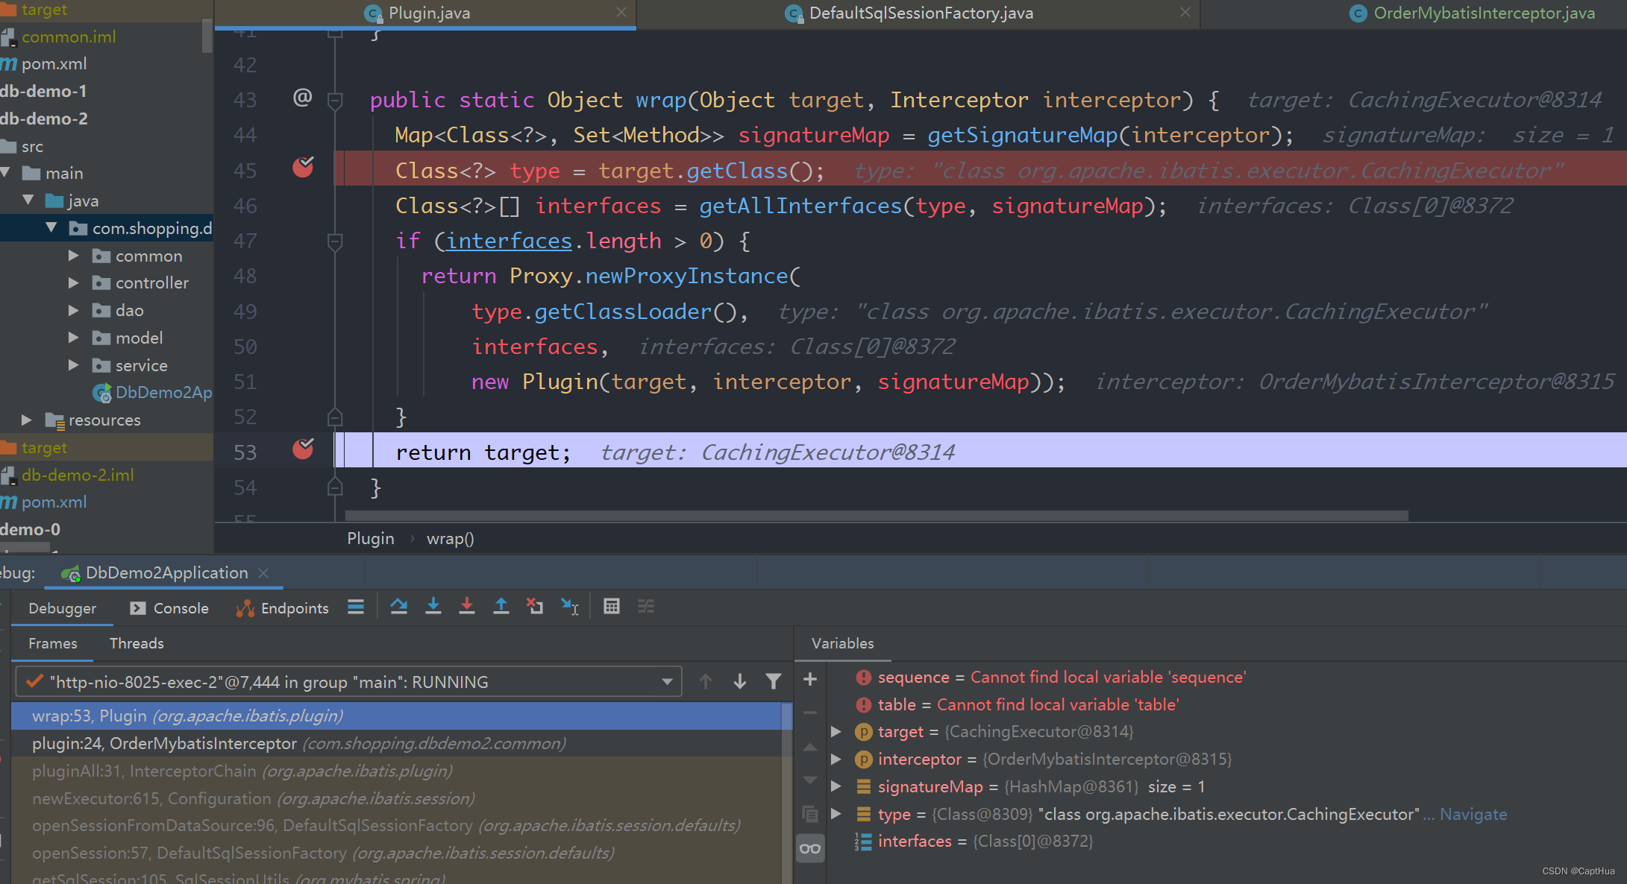Expand controller package folder
1627x884 pixels.
pyautogui.click(x=73, y=283)
